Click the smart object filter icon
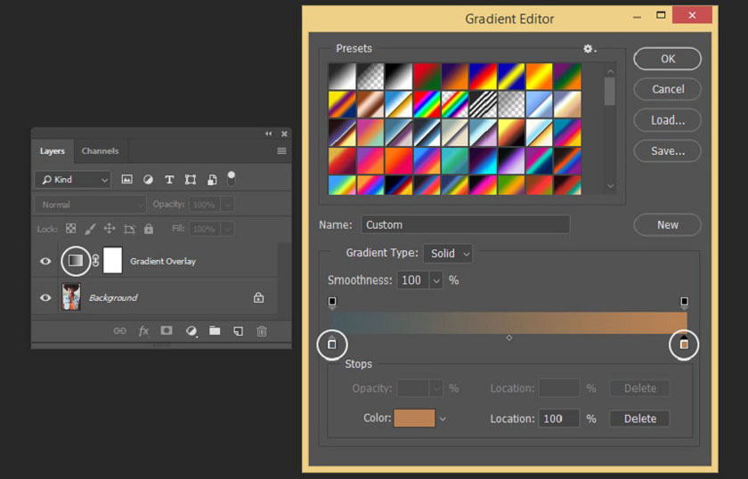The height and width of the screenshot is (479, 748). [212, 179]
